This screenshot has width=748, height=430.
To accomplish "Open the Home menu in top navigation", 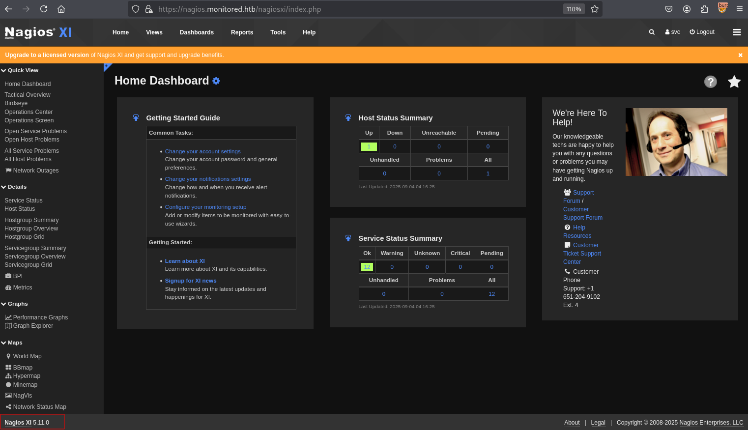I will (x=120, y=32).
